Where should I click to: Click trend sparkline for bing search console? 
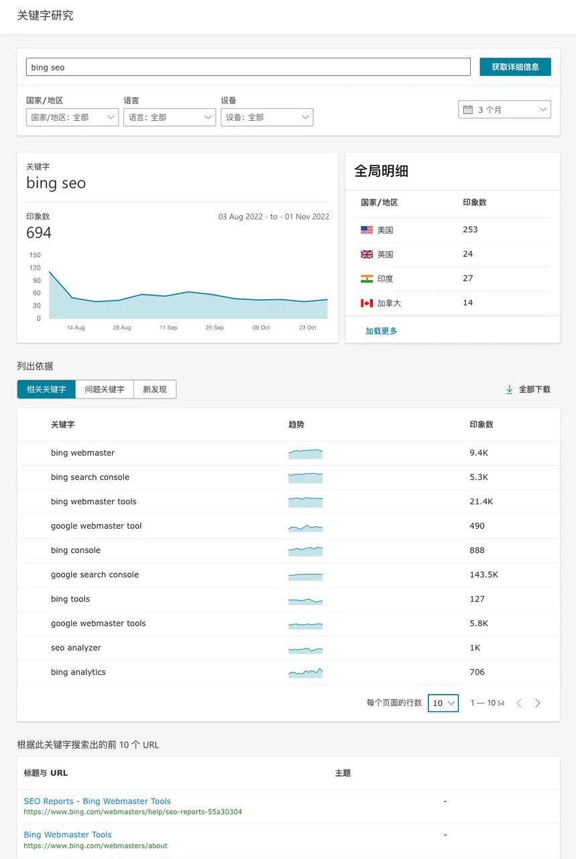click(x=306, y=478)
